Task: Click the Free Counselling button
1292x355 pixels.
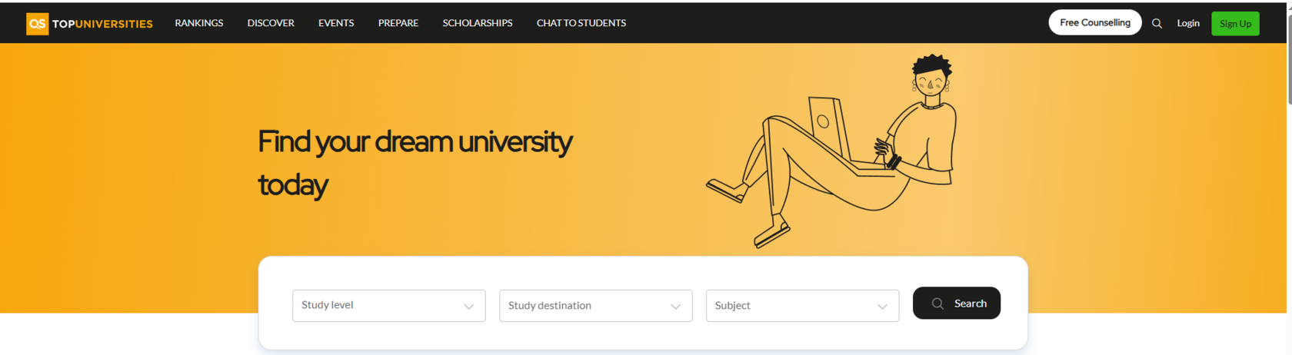Action: click(1095, 22)
